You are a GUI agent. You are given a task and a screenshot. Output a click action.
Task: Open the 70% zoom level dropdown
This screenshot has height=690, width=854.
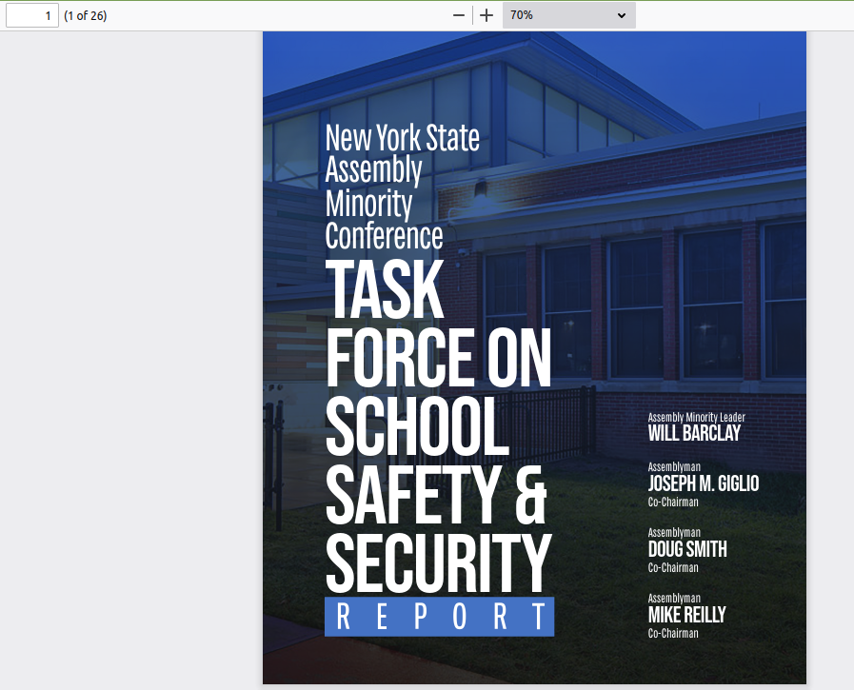click(x=568, y=15)
